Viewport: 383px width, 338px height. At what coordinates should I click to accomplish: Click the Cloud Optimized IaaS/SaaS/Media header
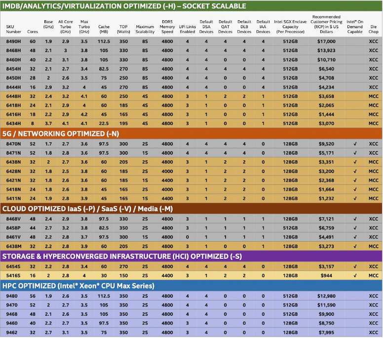pos(191,209)
